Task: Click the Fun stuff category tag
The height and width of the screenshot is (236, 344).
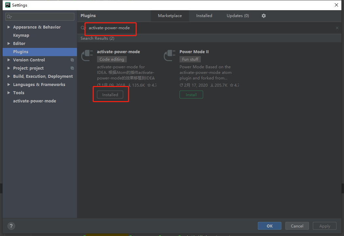Action: pos(190,59)
